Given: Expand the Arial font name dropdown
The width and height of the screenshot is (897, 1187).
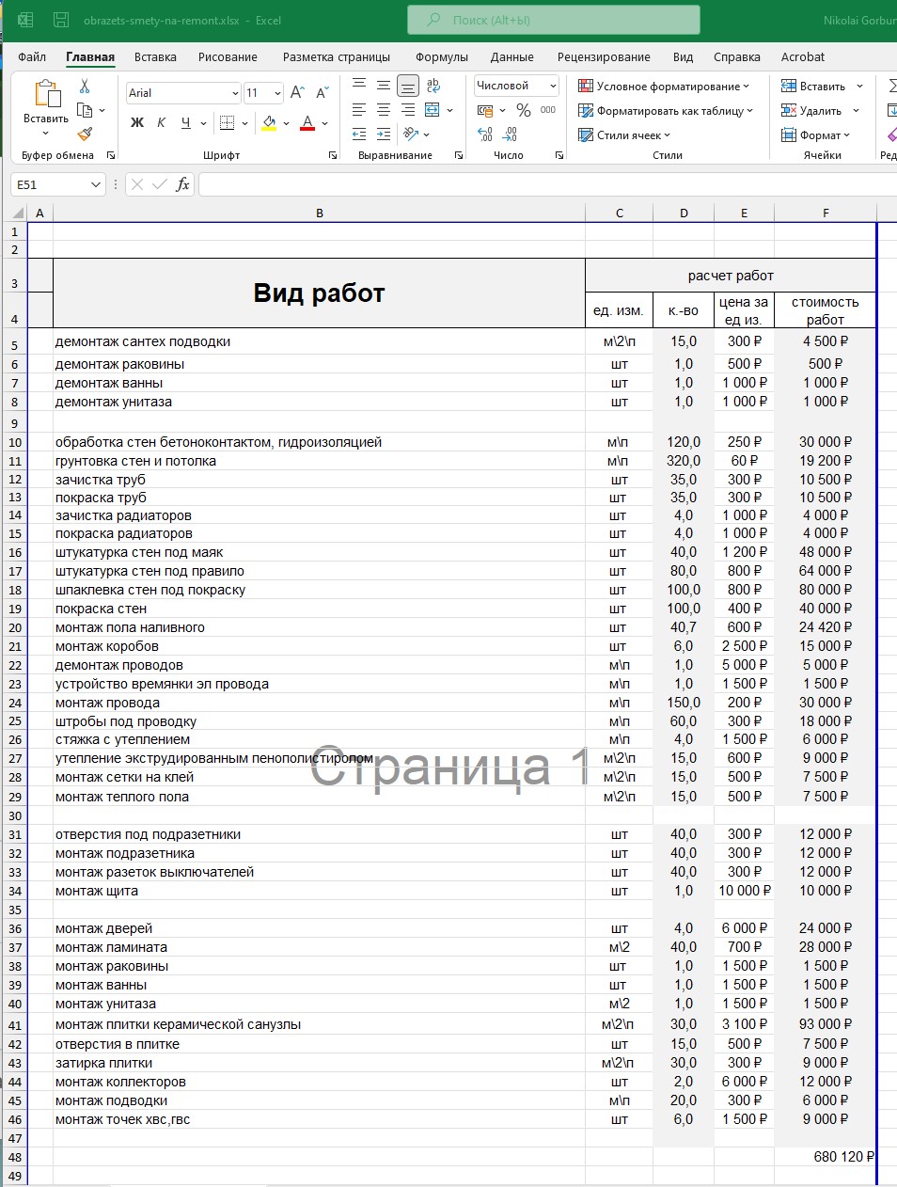Looking at the screenshot, I should [235, 91].
